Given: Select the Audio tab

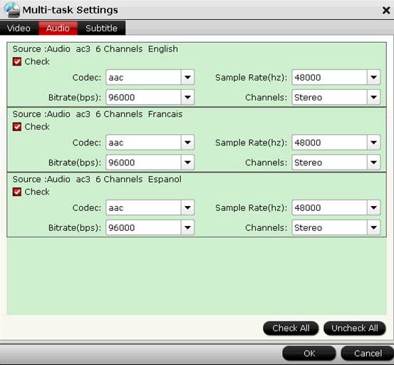Looking at the screenshot, I should 58,28.
